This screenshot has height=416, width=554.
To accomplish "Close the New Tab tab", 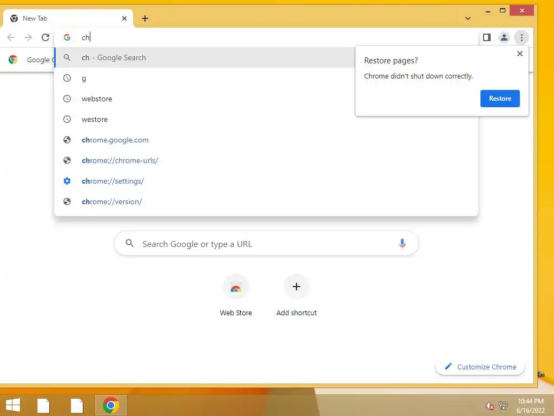I will (x=124, y=18).
